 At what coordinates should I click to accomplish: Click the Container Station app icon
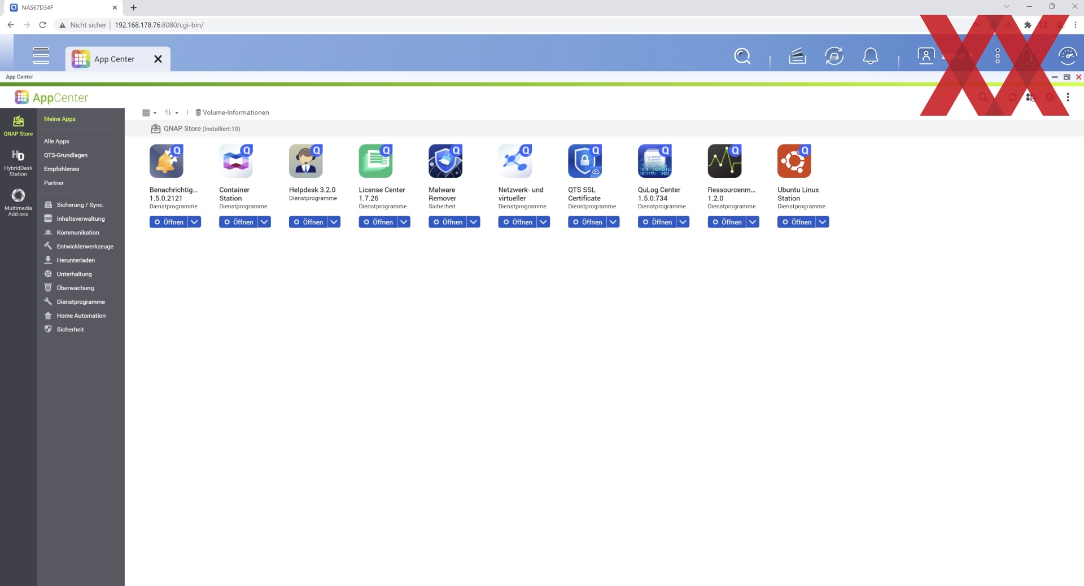(x=236, y=161)
